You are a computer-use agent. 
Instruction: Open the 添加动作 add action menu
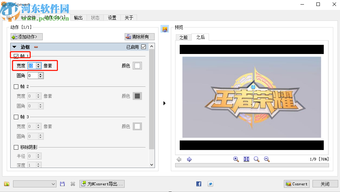click(x=27, y=37)
